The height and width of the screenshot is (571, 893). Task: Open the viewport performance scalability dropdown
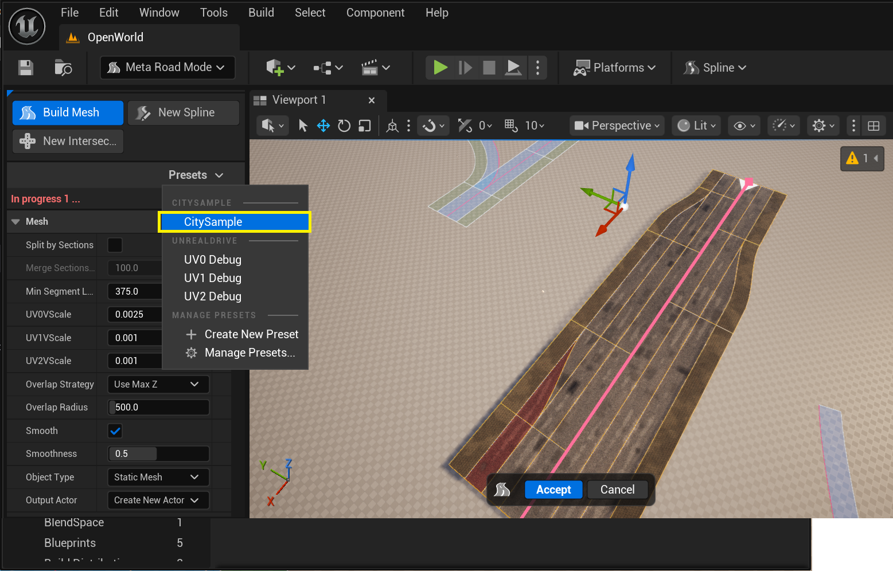tap(784, 126)
